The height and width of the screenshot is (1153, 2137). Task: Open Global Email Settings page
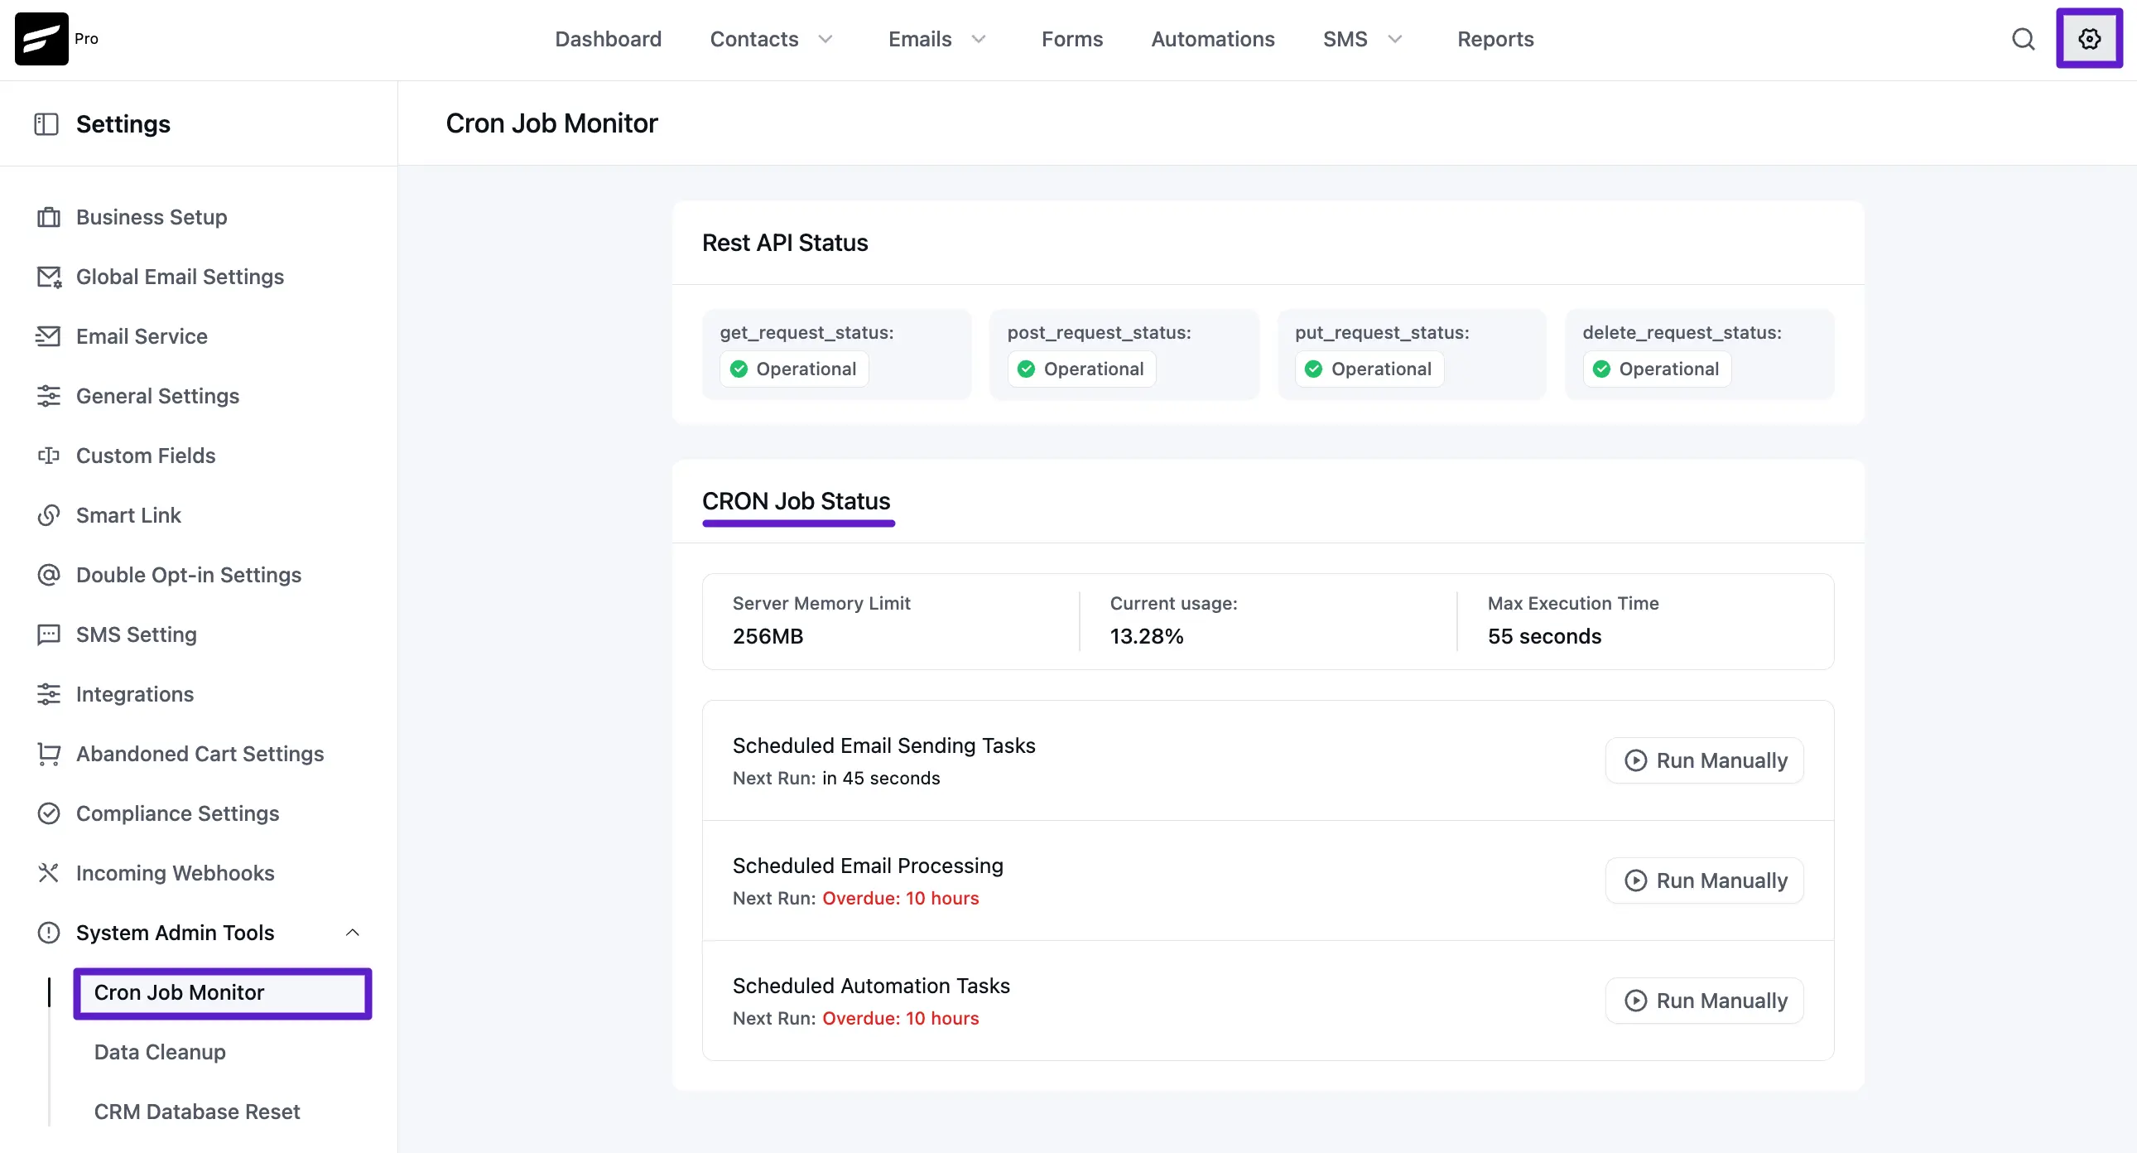180,277
